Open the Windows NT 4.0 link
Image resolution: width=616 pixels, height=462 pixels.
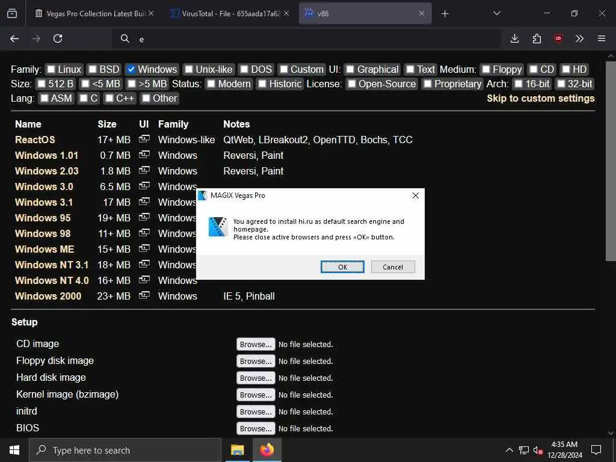(x=52, y=280)
